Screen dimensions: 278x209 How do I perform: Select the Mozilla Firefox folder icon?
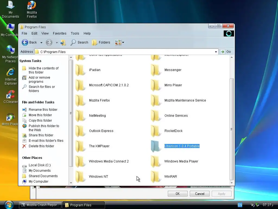pyautogui.click(x=80, y=101)
